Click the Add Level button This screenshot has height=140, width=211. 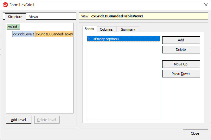pos(19,120)
